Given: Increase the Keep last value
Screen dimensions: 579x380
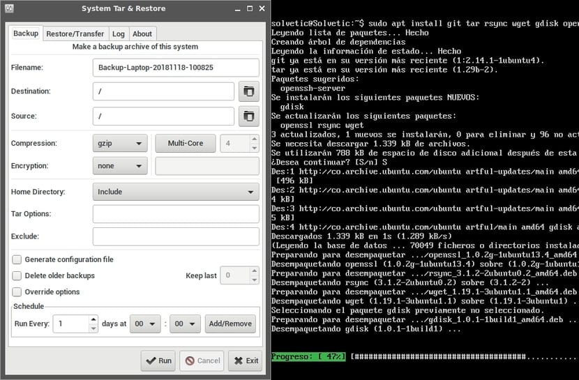Looking at the screenshot, I should [x=254, y=271].
